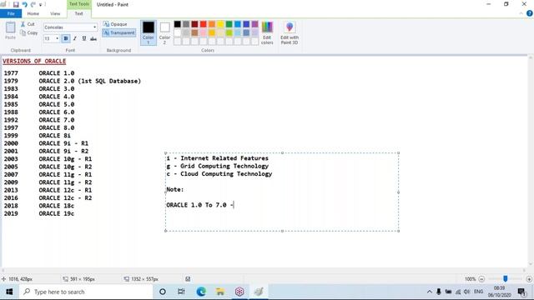Pick the purple color swatch
This screenshot has width=534, height=300.
coord(254,24)
